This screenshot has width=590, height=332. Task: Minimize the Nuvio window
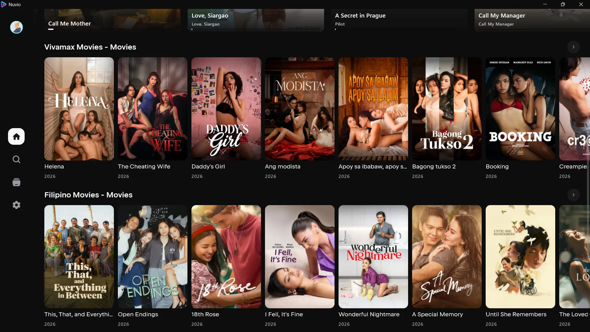click(x=545, y=4)
